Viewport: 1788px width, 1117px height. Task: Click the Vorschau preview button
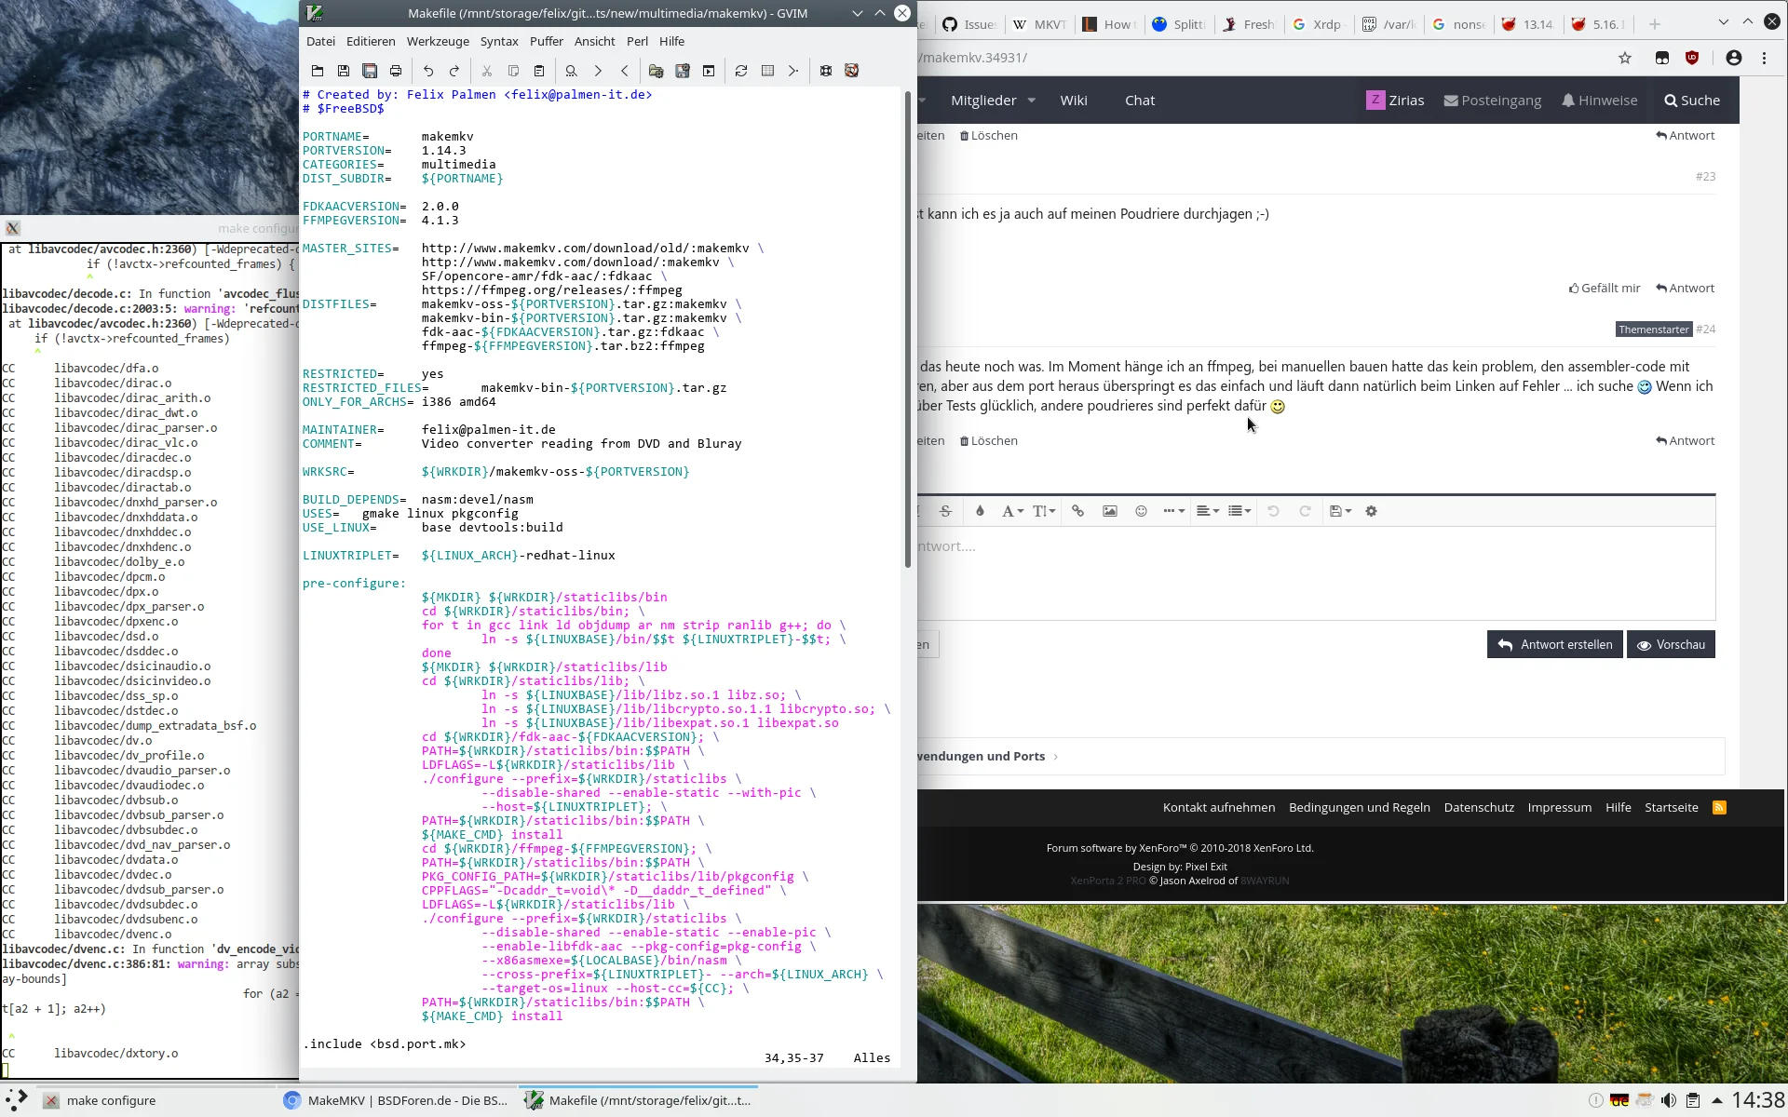pos(1671,644)
